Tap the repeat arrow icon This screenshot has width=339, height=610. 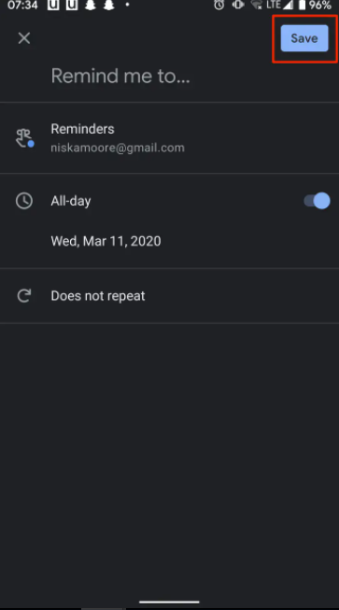click(24, 296)
